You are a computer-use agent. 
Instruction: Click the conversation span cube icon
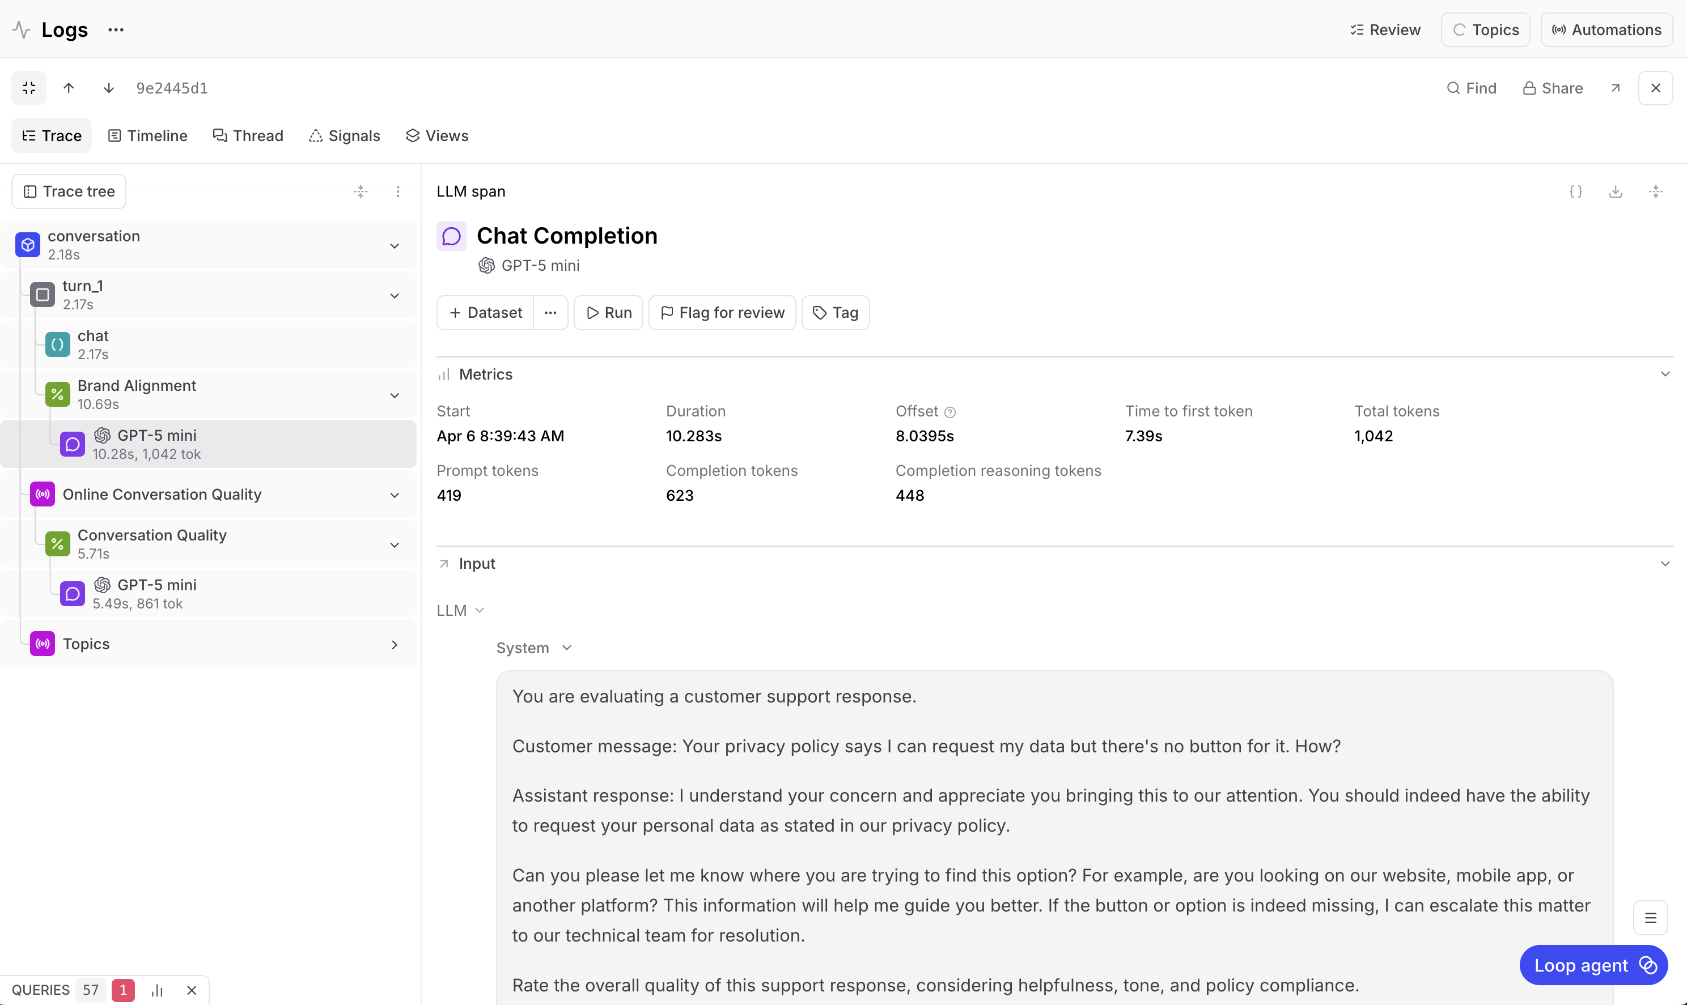coord(28,245)
